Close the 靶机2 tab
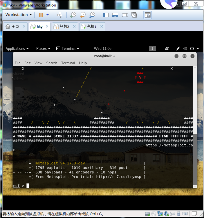 (74, 27)
